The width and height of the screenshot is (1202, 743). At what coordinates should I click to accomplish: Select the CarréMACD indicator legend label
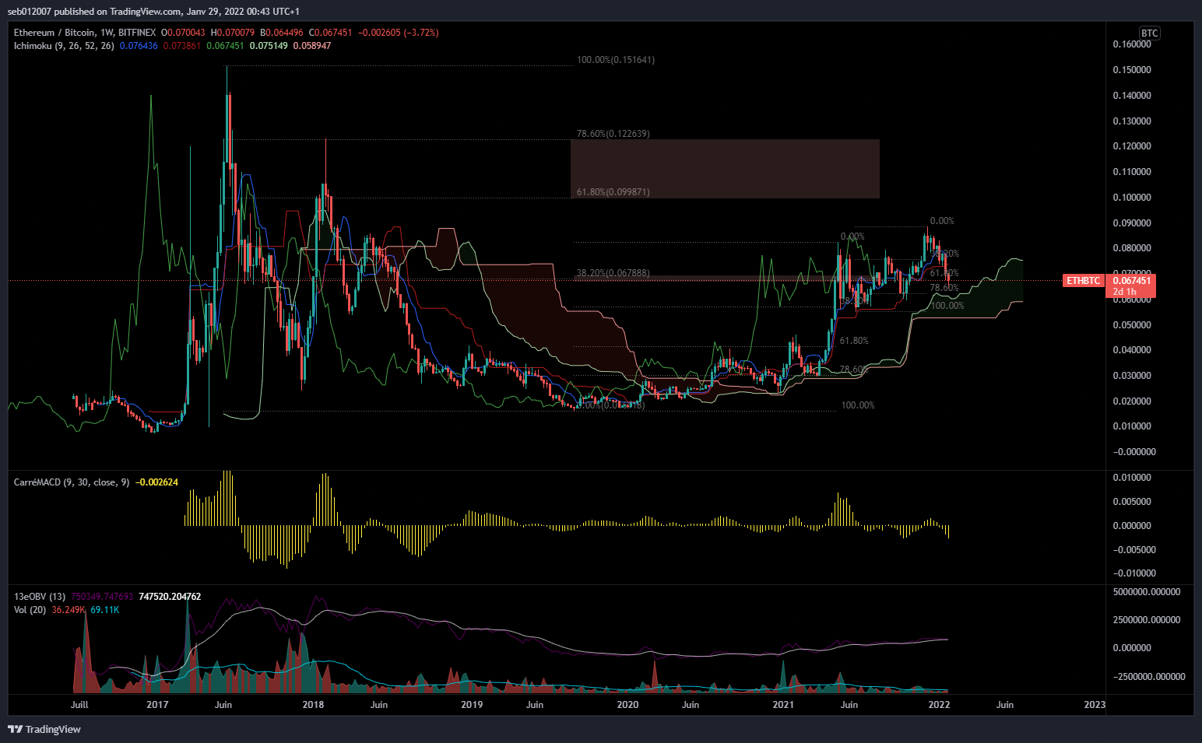pyautogui.click(x=72, y=482)
